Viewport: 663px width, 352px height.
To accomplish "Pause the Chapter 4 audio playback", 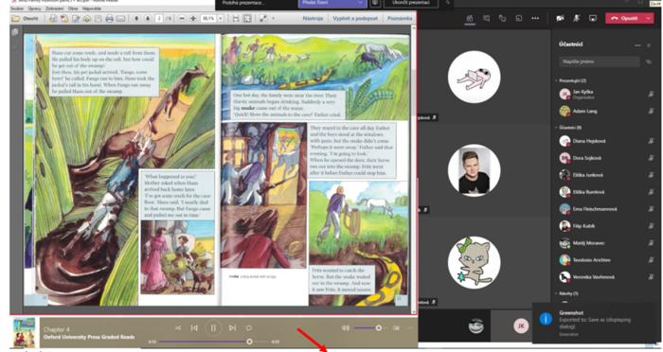I will pos(213,328).
